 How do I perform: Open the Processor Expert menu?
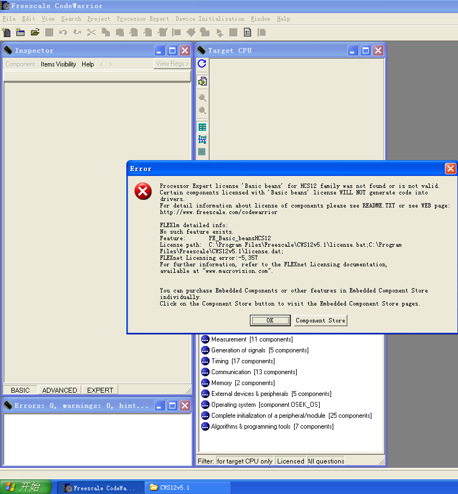143,19
